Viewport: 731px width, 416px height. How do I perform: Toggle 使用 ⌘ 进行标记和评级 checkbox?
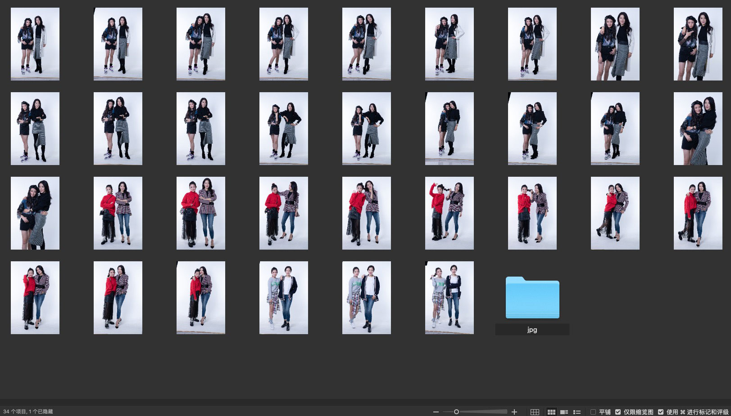tap(661, 412)
